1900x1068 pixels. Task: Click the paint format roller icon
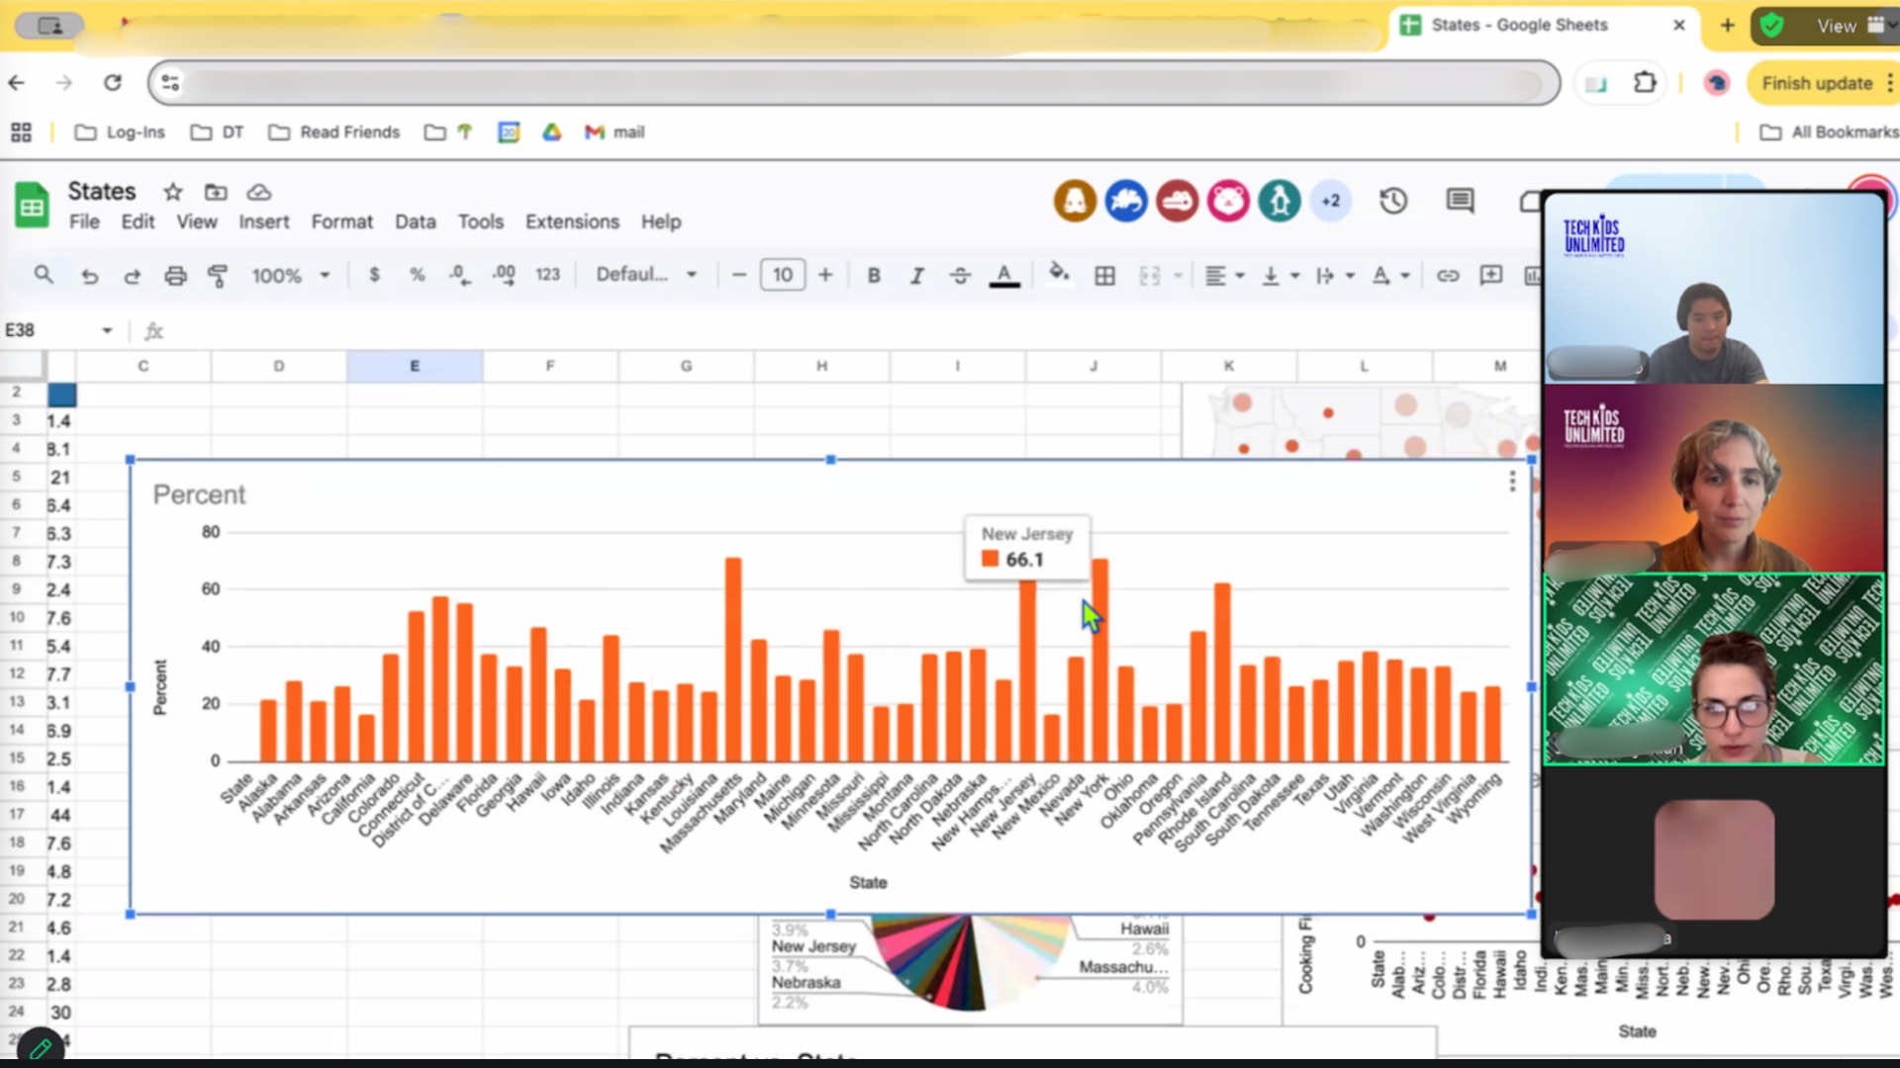[x=218, y=276]
